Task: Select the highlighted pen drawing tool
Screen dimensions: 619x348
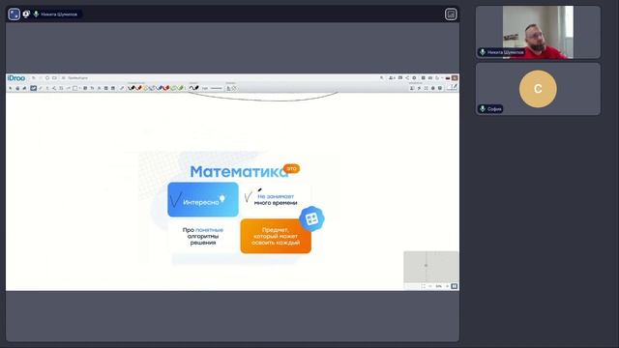Action: click(x=34, y=88)
